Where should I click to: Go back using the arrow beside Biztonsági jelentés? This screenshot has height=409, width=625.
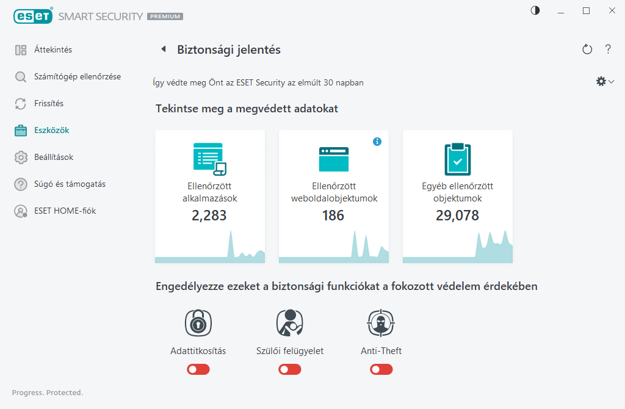point(163,49)
